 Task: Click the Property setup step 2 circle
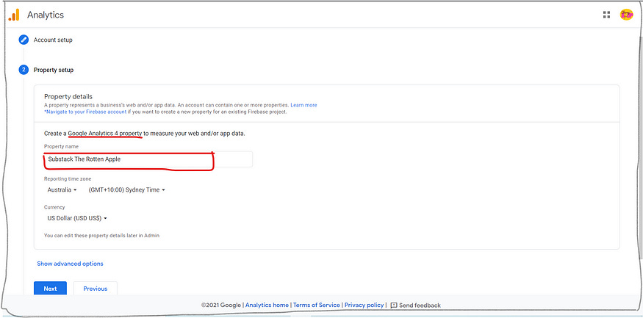coord(24,70)
